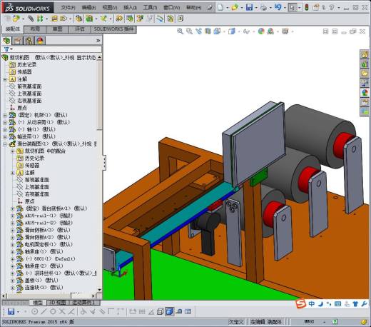Open the ConfigurationManager tab icon
This screenshot has height=327, width=371.
click(29, 41)
